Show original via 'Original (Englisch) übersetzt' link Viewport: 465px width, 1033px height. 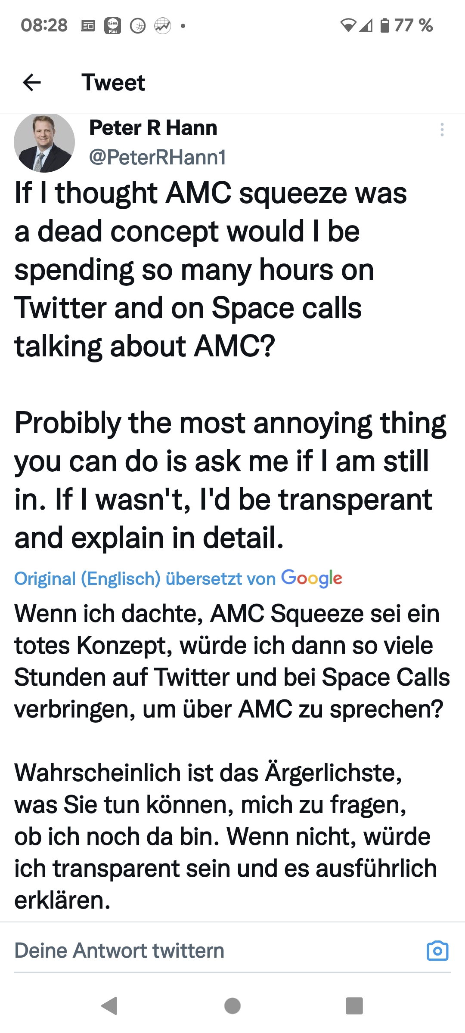(145, 578)
